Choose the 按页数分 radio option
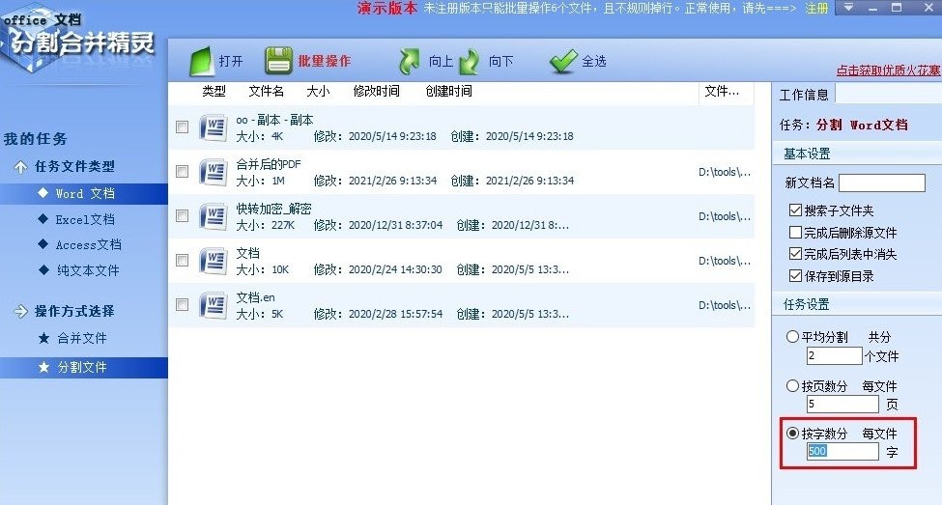The height and width of the screenshot is (505, 942). point(793,385)
